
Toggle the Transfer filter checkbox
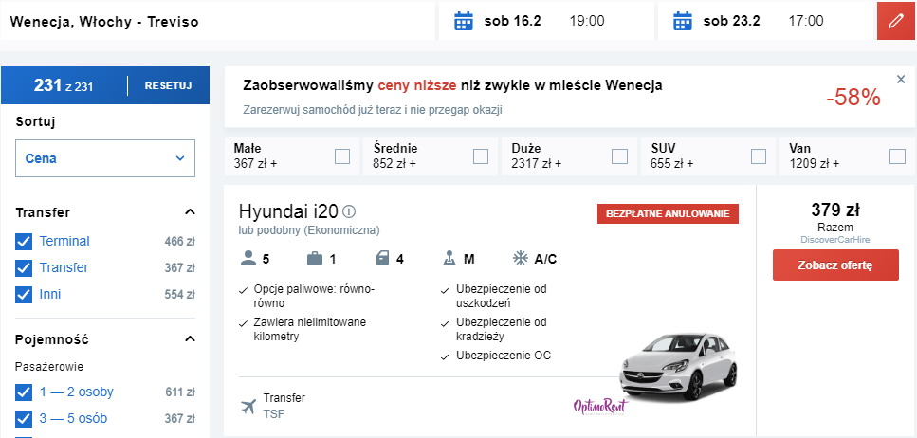pyautogui.click(x=24, y=268)
